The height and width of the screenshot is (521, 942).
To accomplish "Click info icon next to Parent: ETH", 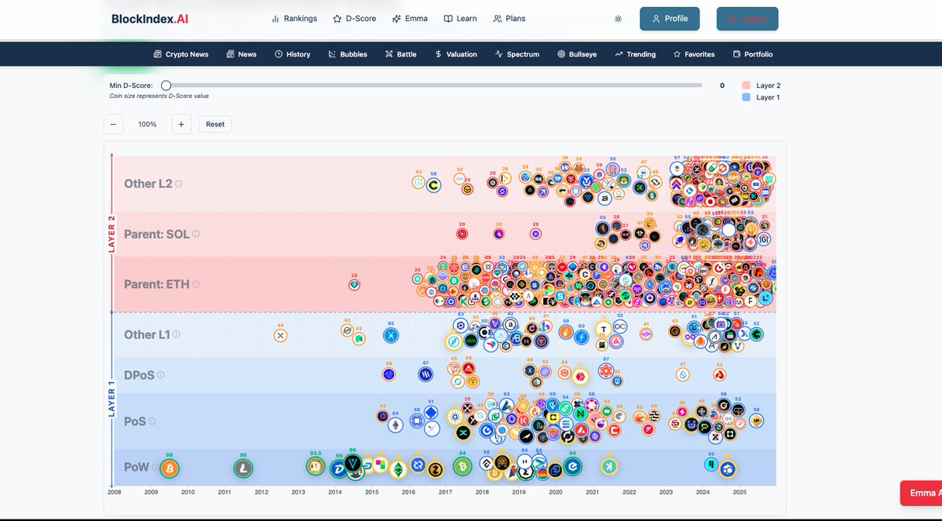I will pyautogui.click(x=195, y=284).
